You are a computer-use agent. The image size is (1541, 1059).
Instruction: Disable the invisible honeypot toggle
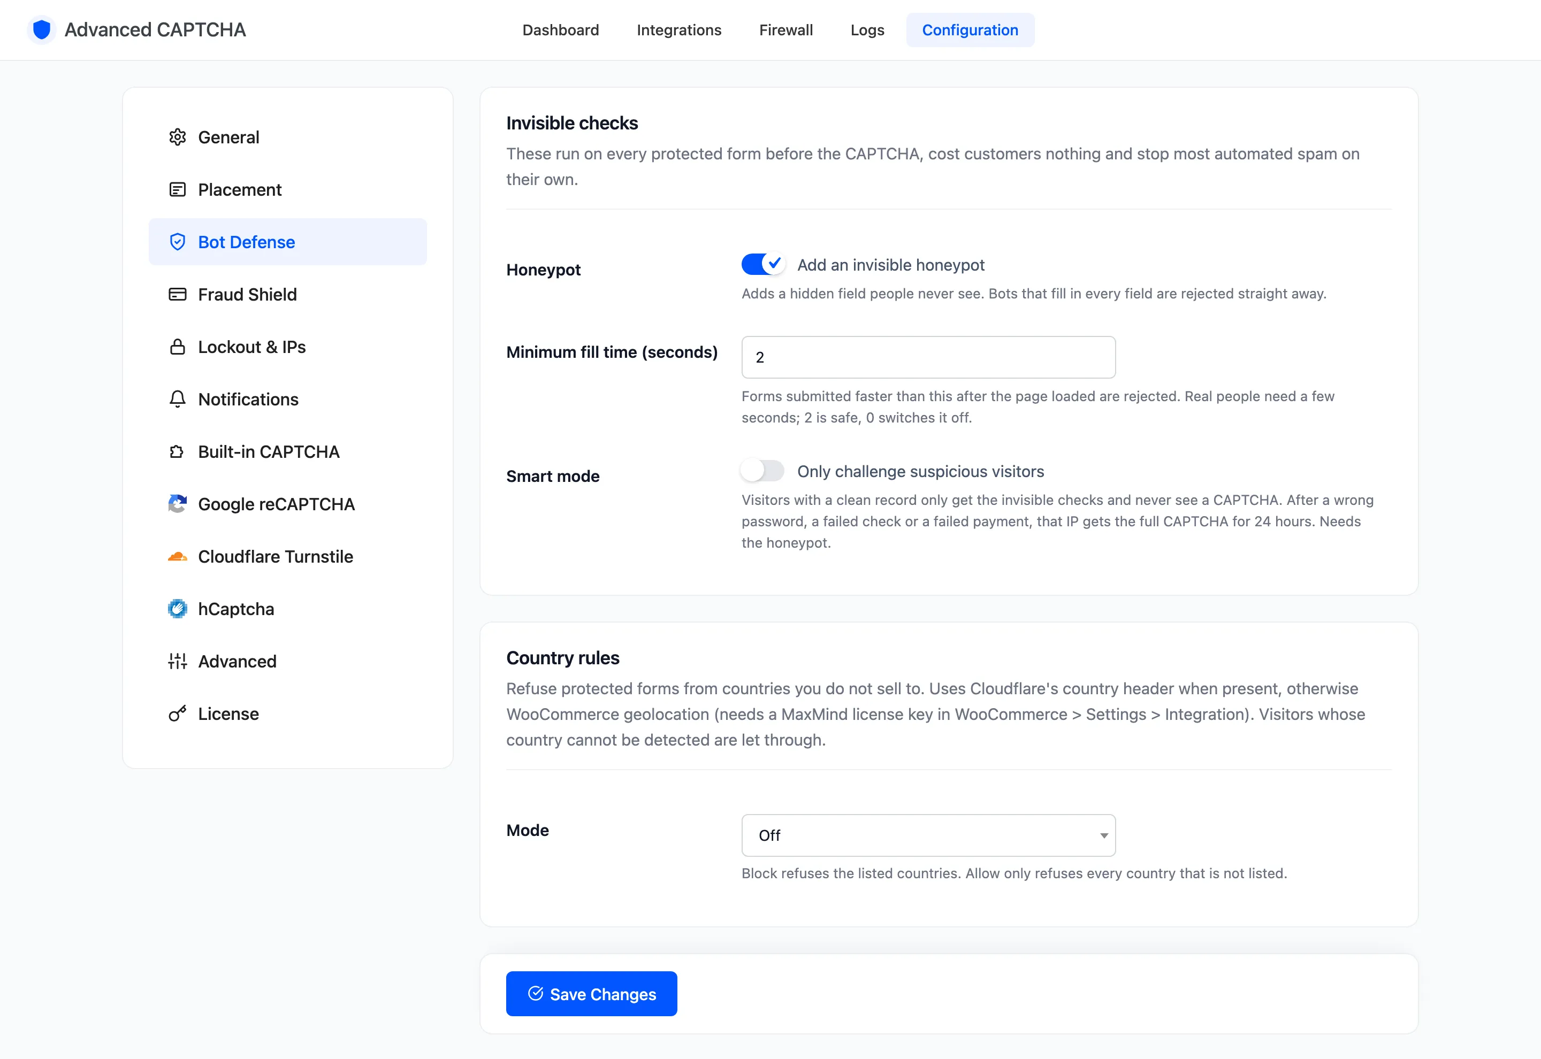point(763,264)
